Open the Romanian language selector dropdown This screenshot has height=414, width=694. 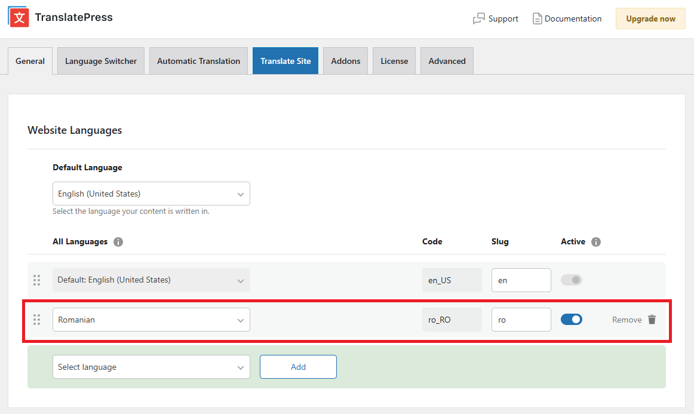click(151, 320)
